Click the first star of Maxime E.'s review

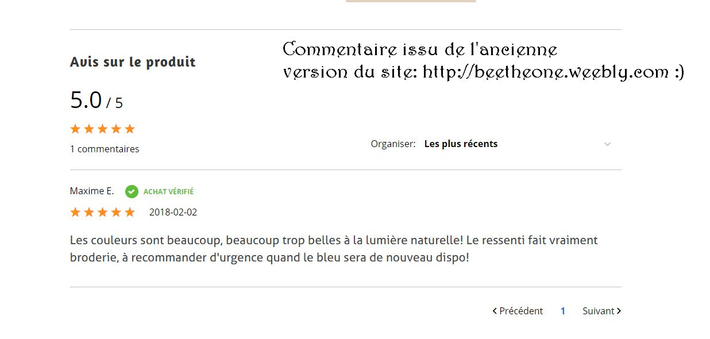click(75, 212)
